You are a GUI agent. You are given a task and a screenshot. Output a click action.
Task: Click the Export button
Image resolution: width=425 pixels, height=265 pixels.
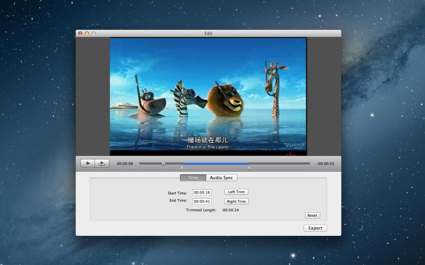tap(315, 228)
